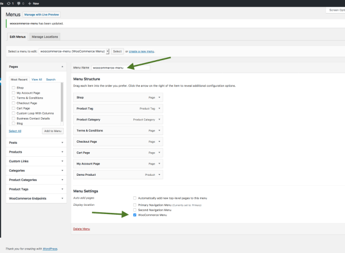The image size is (345, 253).
Task: Switch to the Edit Menus tab
Action: (18, 37)
